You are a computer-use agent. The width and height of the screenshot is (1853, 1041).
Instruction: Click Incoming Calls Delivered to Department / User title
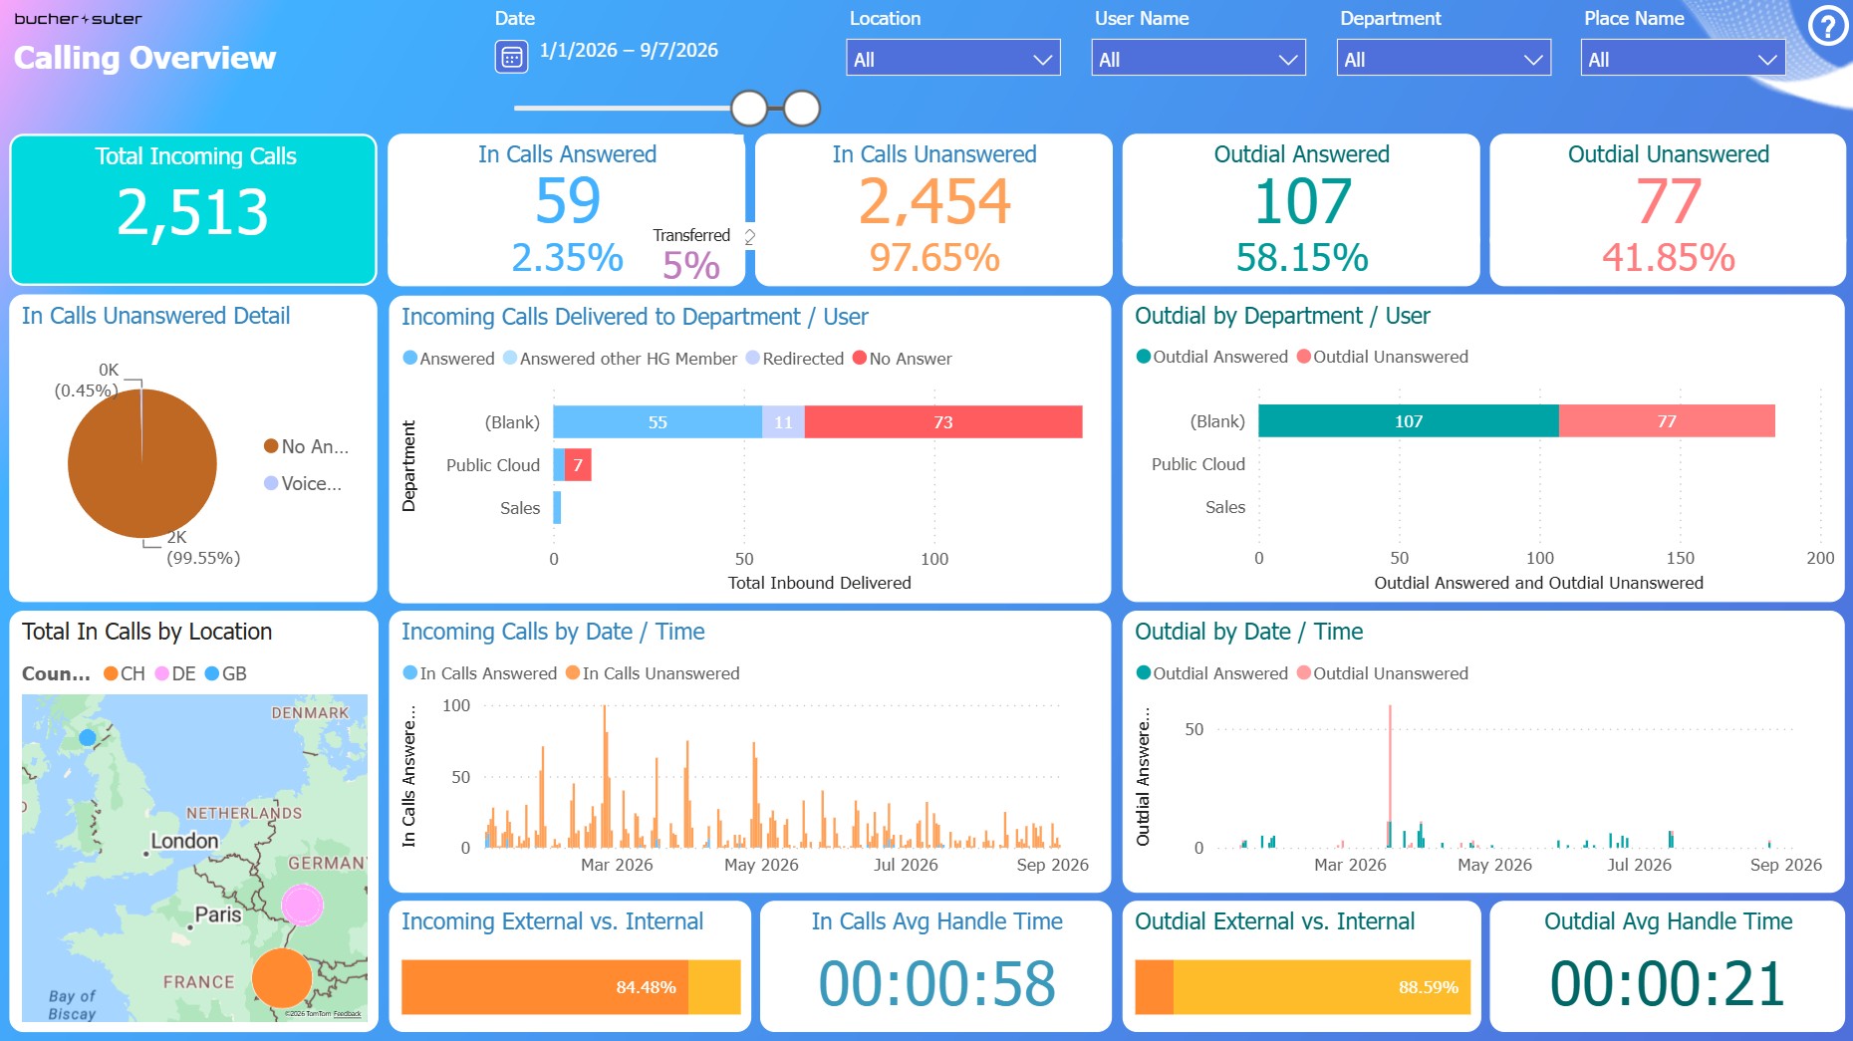(635, 317)
